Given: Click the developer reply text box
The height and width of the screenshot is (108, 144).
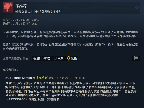Looking at the screenshot, I should tap(71, 88).
